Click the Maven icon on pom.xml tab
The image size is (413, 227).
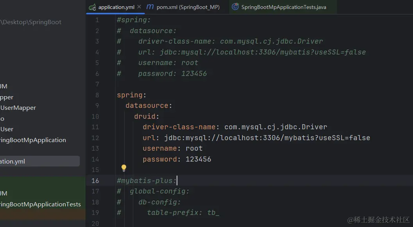click(x=150, y=7)
